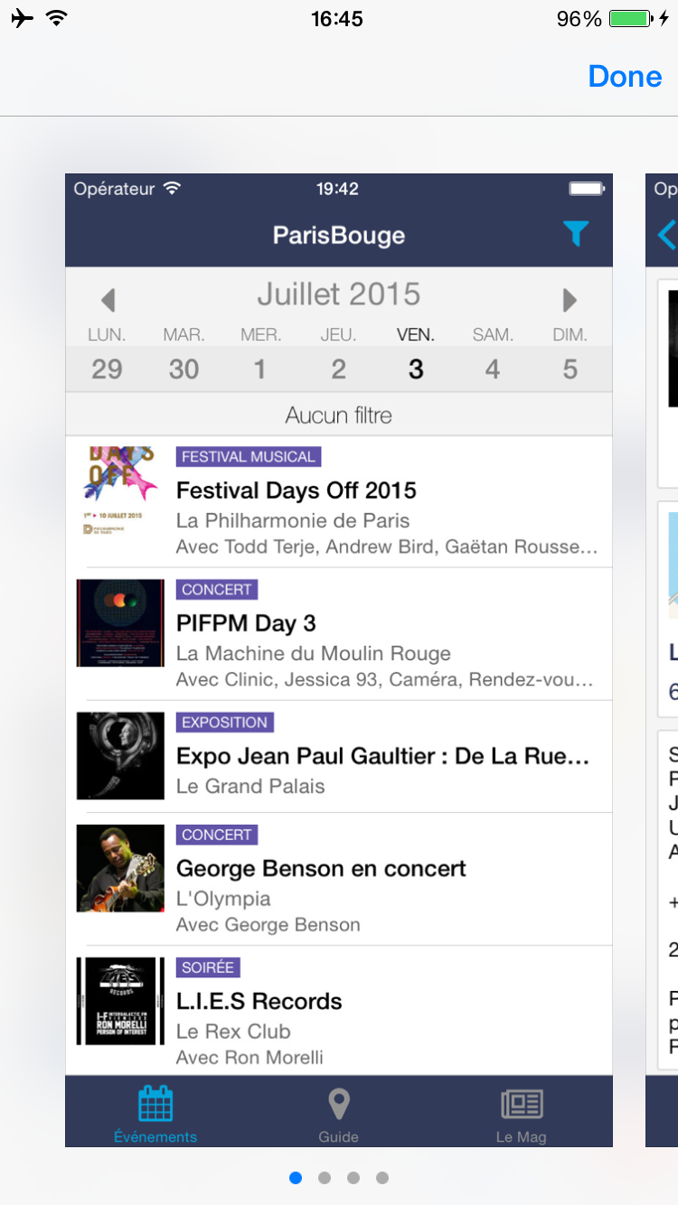Open the Aucun filtre bar

pos(339,416)
